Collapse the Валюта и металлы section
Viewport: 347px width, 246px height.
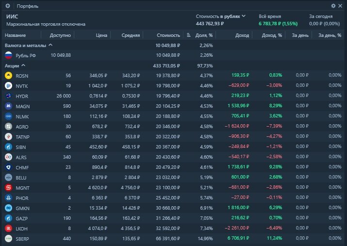point(50,45)
